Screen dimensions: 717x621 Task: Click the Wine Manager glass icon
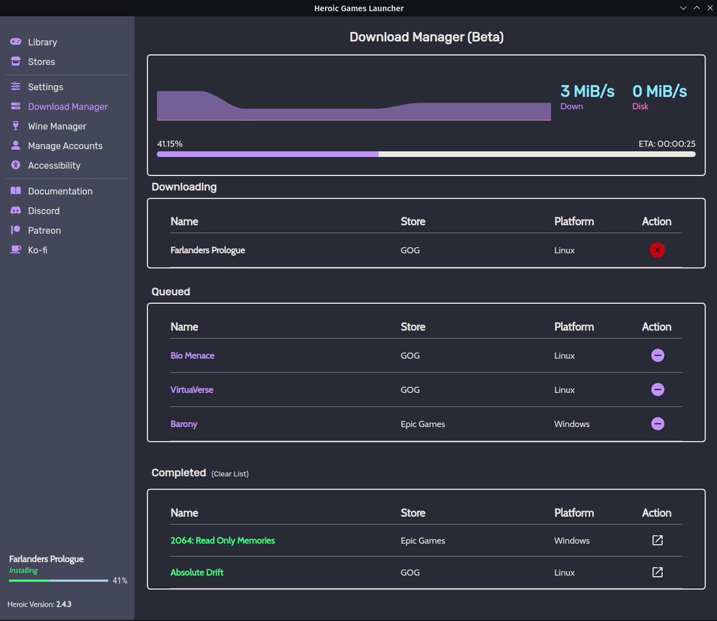[x=16, y=126]
